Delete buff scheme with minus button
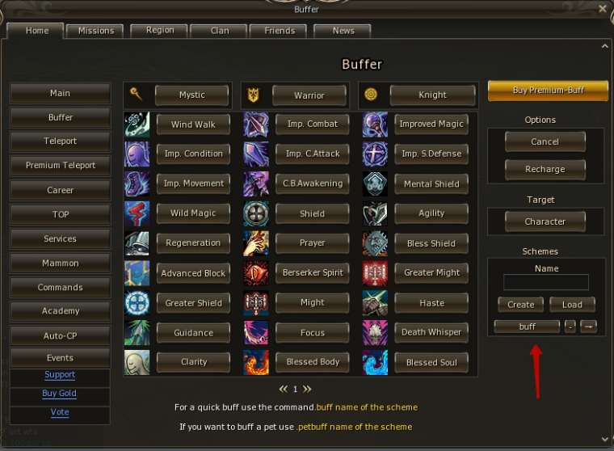 point(570,327)
